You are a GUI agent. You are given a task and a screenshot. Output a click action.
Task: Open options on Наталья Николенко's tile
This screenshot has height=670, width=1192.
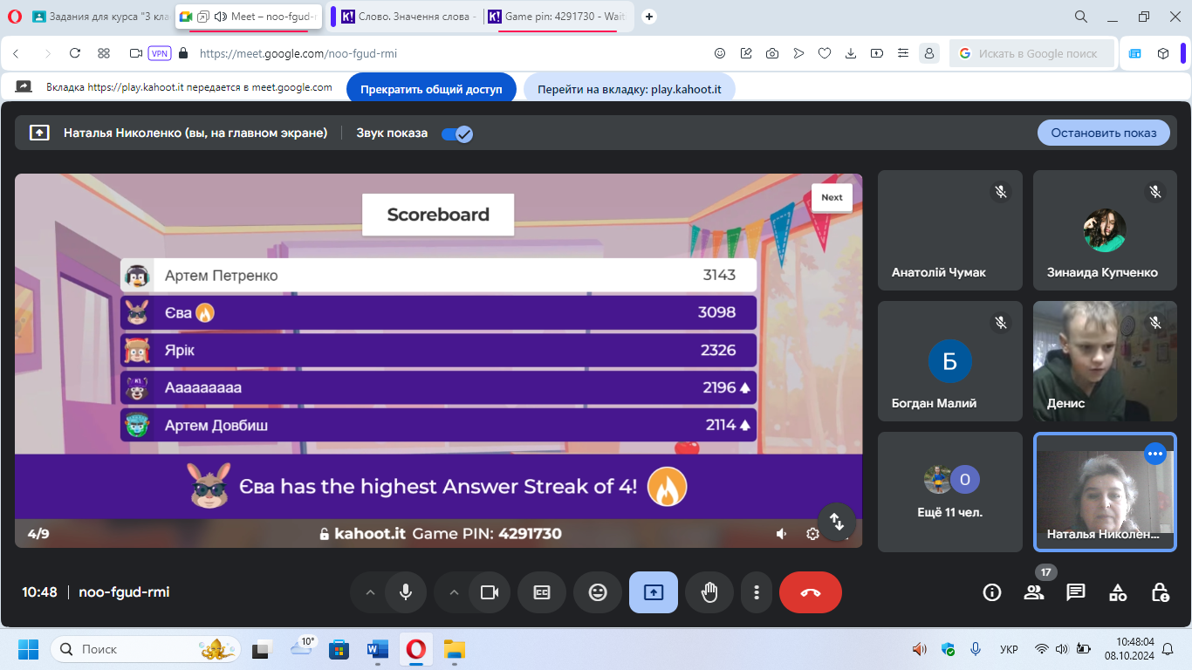(x=1155, y=454)
